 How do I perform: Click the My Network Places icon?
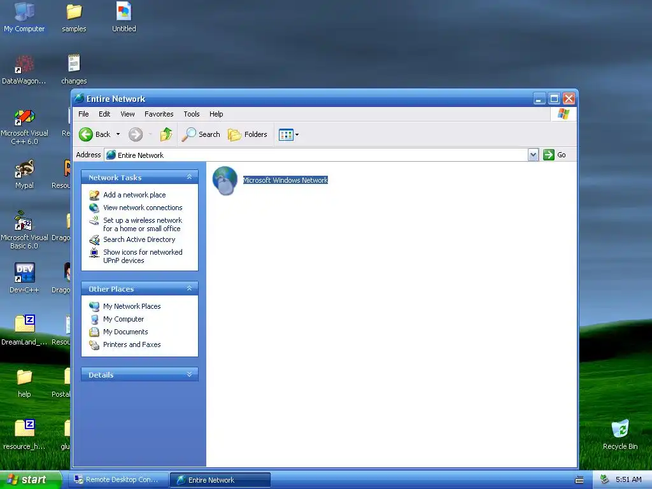coord(94,307)
